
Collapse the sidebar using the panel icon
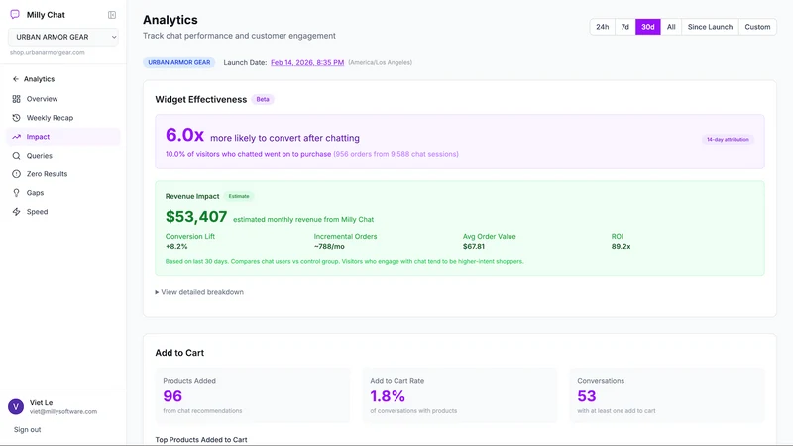[112, 15]
